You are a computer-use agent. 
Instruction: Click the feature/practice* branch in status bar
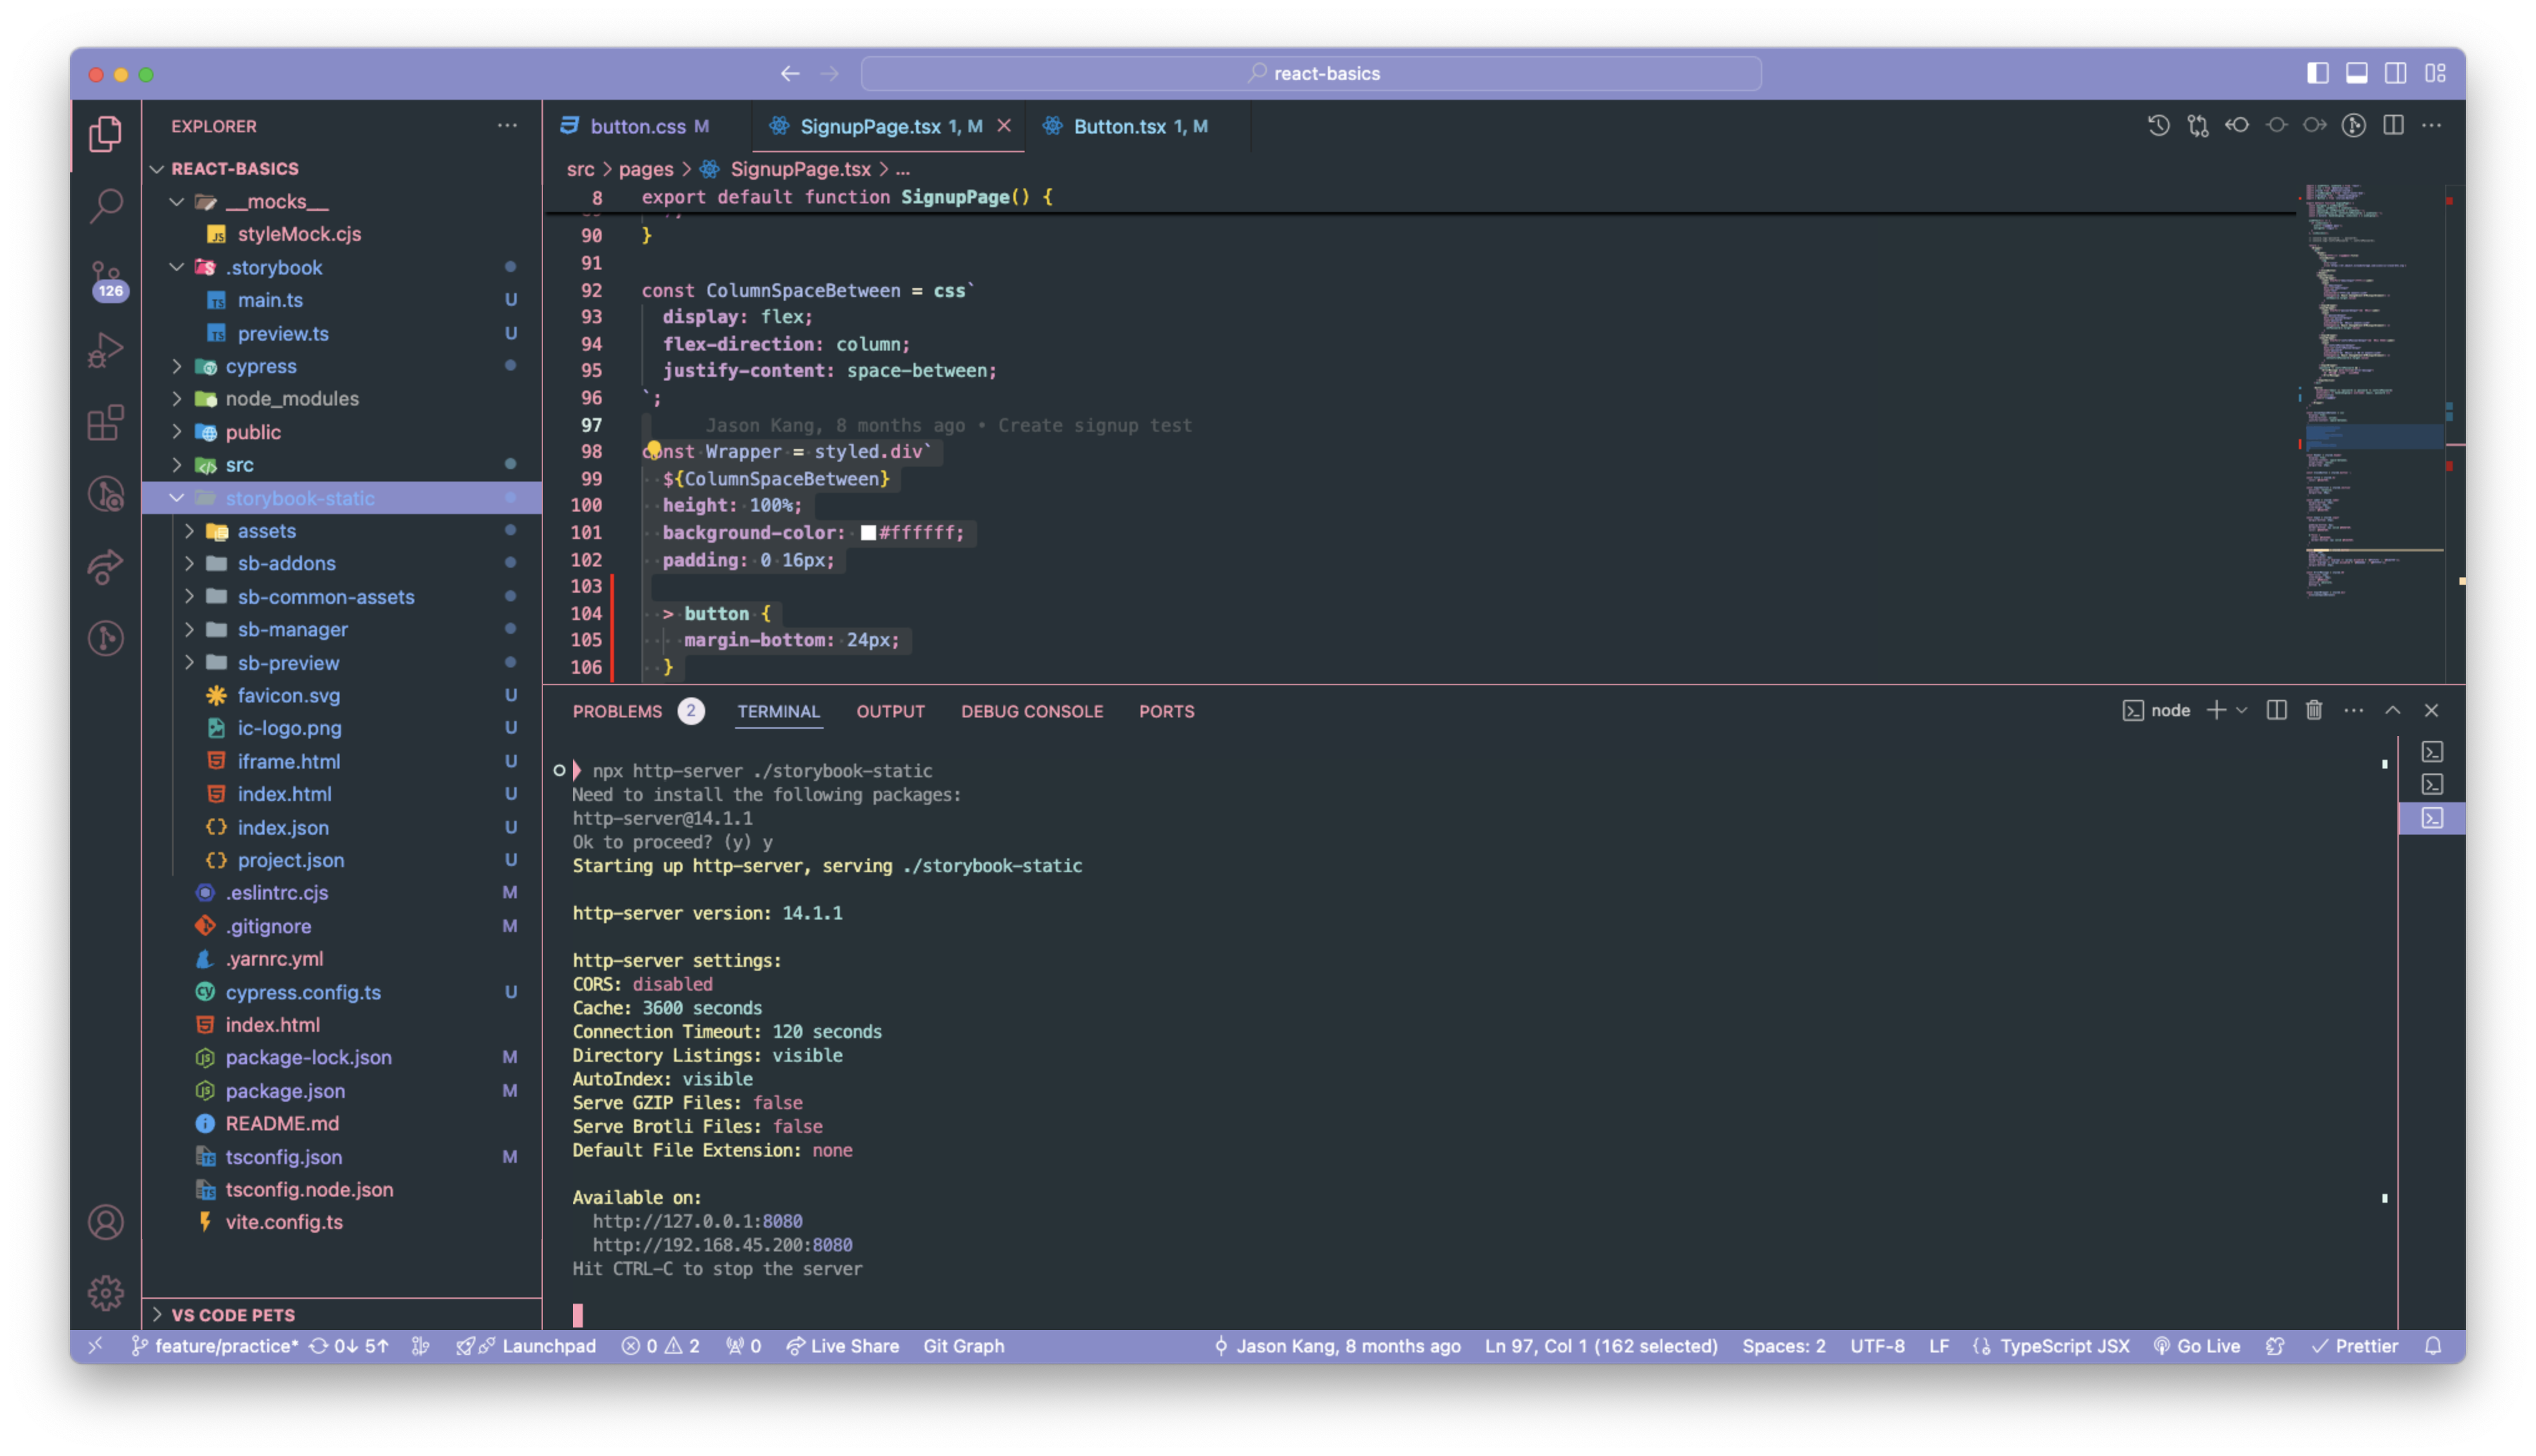pyautogui.click(x=215, y=1346)
